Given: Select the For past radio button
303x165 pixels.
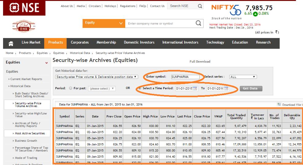Looking at the screenshot, I should point(71,88).
